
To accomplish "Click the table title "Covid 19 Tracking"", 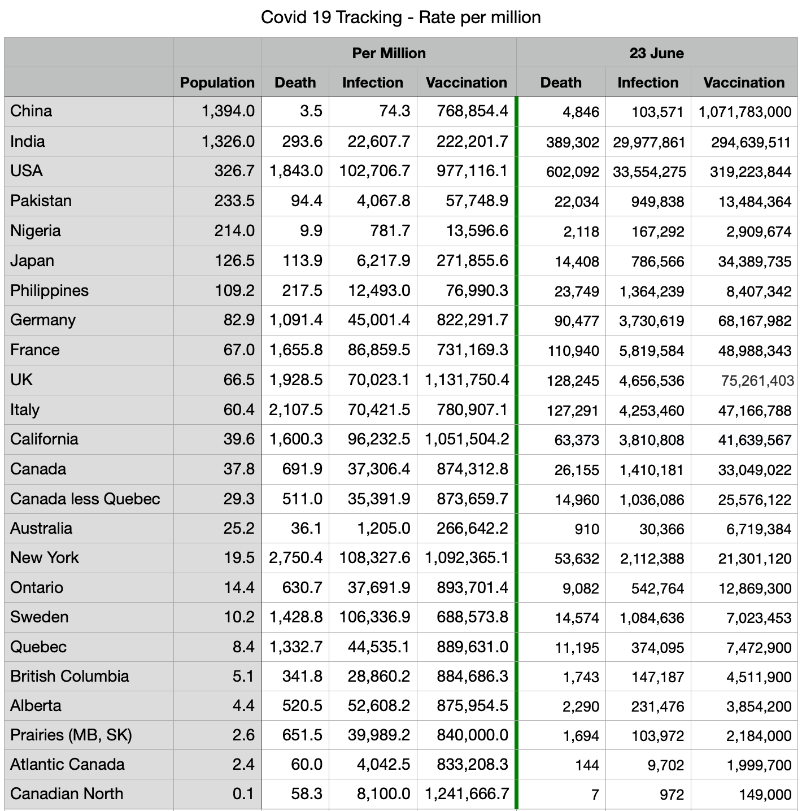I will pyautogui.click(x=400, y=18).
